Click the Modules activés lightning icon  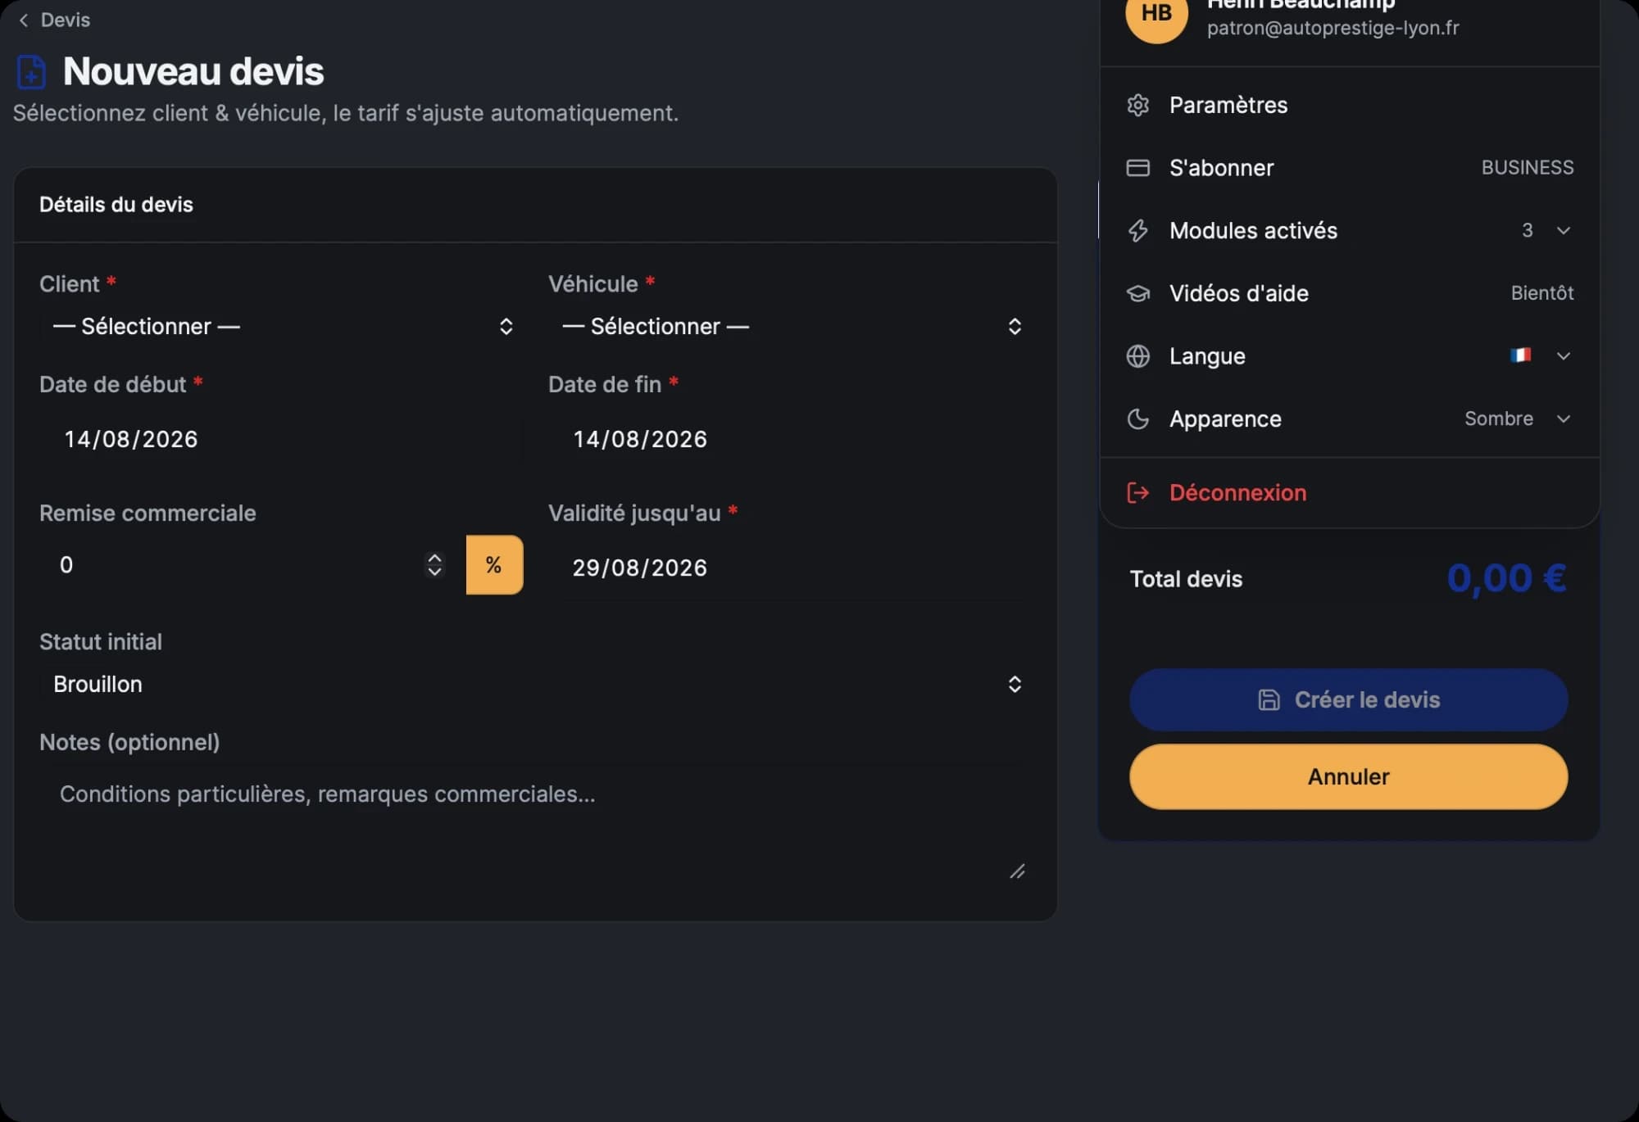[x=1137, y=230]
